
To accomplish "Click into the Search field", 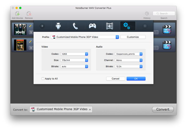I will pyautogui.click(x=164, y=13).
